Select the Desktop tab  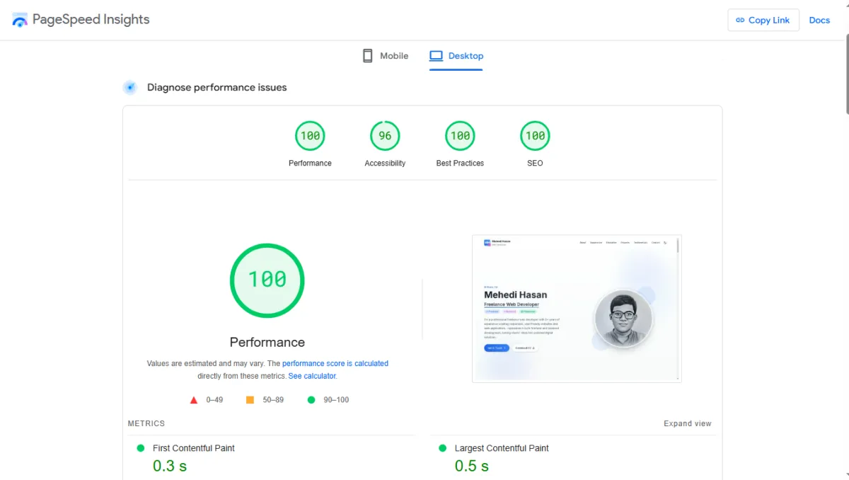456,56
